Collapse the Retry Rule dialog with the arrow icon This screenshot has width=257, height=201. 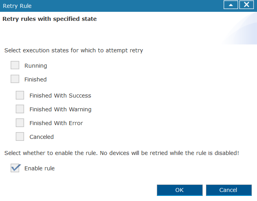pyautogui.click(x=231, y=5)
